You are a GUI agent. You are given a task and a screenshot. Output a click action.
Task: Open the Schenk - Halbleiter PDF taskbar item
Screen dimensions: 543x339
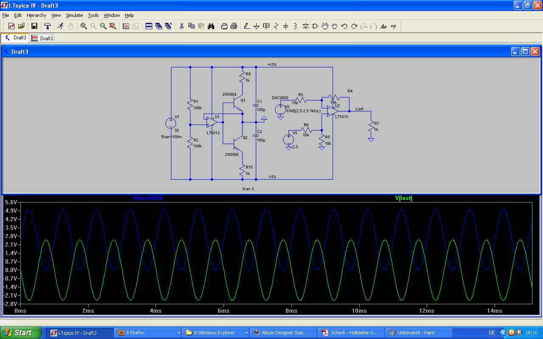[x=352, y=333]
